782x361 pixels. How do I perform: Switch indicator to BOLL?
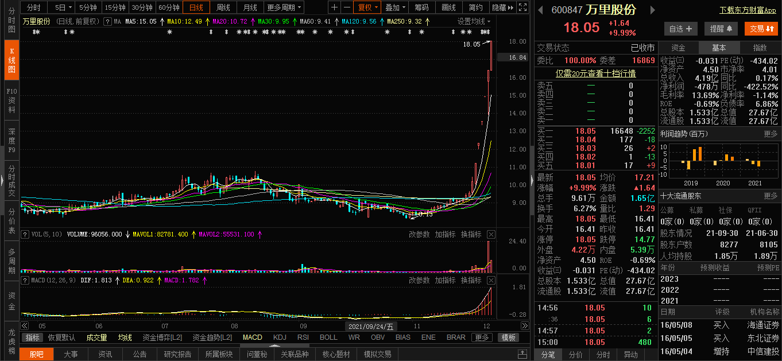tap(328, 337)
